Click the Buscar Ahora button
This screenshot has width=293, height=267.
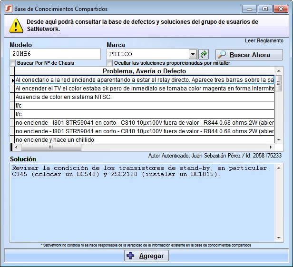[x=249, y=55]
